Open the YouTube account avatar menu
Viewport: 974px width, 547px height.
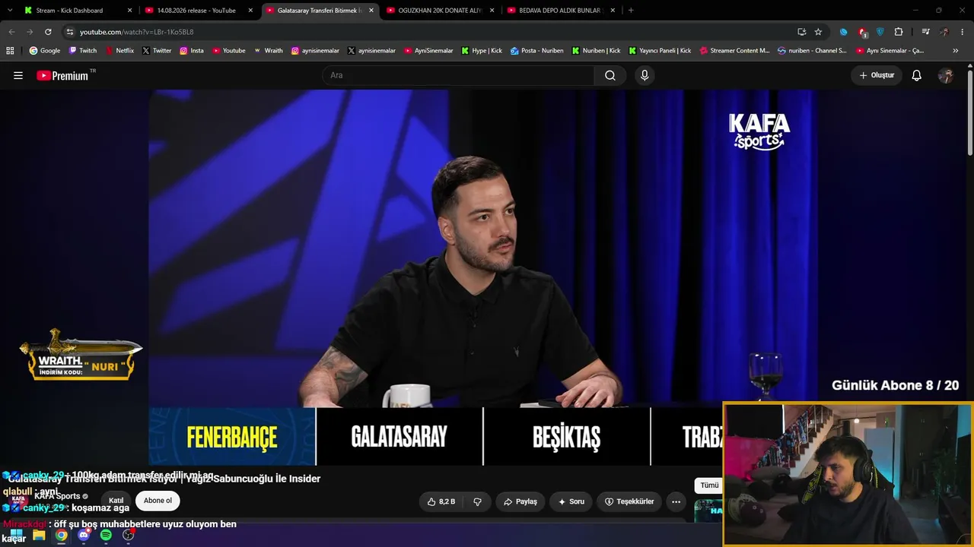(946, 75)
